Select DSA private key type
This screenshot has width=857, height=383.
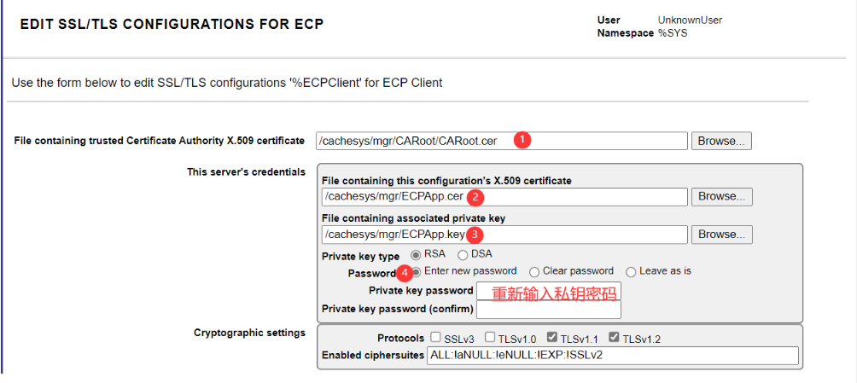pyautogui.click(x=463, y=254)
